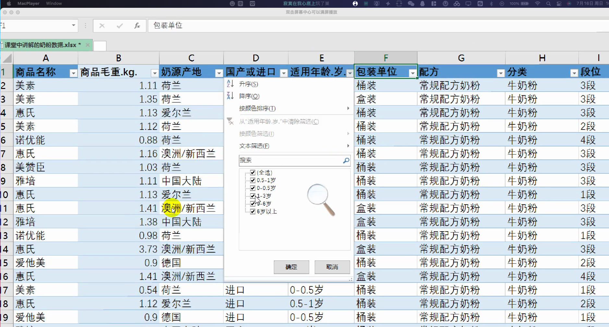Select column A header

pos(46,58)
